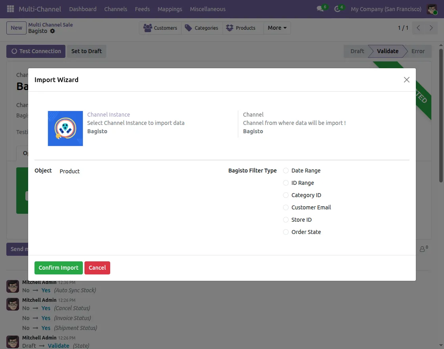The height and width of the screenshot is (349, 444).
Task: Click the page vertical scrollbar
Action: pos(441,115)
